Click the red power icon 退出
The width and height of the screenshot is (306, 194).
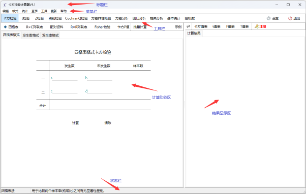(x=290, y=18)
